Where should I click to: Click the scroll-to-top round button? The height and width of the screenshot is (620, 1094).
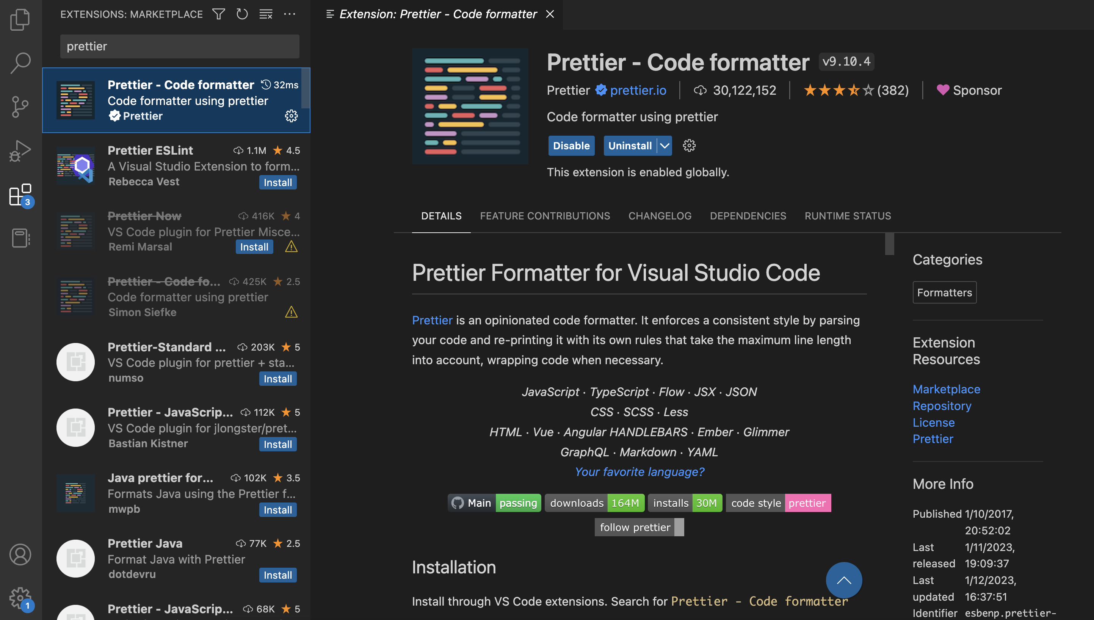click(843, 580)
